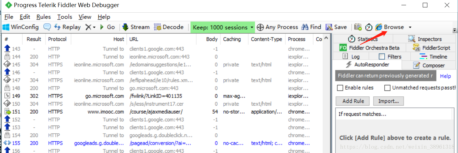This screenshot has width=458, height=153.
Task: Toggle Unmatched requests passthrough checkbox
Action: click(387, 88)
